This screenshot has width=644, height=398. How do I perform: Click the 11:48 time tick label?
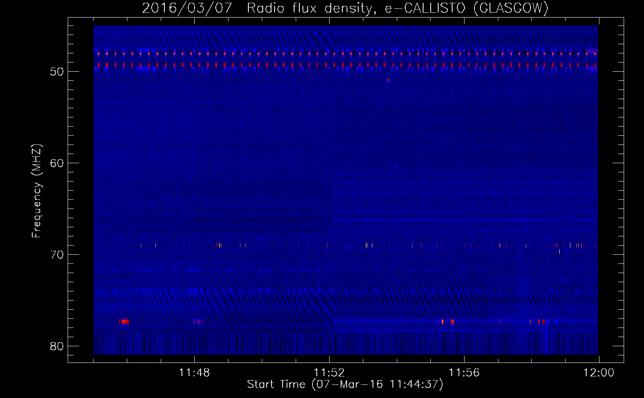click(194, 373)
